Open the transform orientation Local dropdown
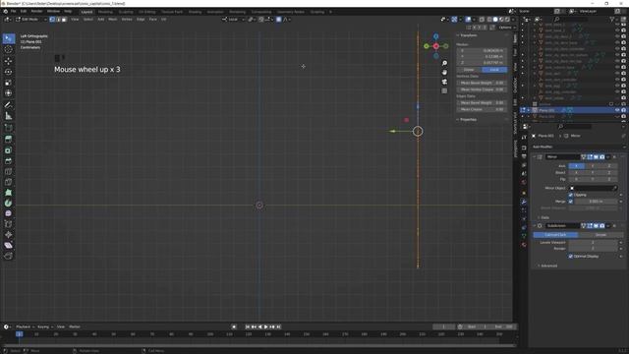The width and height of the screenshot is (629, 354). tap(234, 20)
